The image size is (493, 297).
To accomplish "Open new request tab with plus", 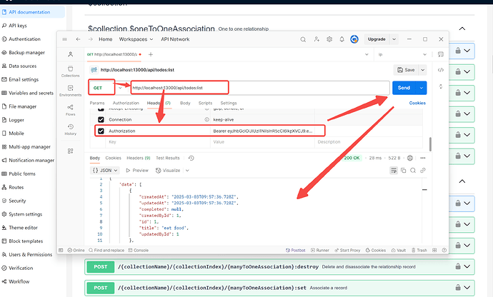I will 151,54.
